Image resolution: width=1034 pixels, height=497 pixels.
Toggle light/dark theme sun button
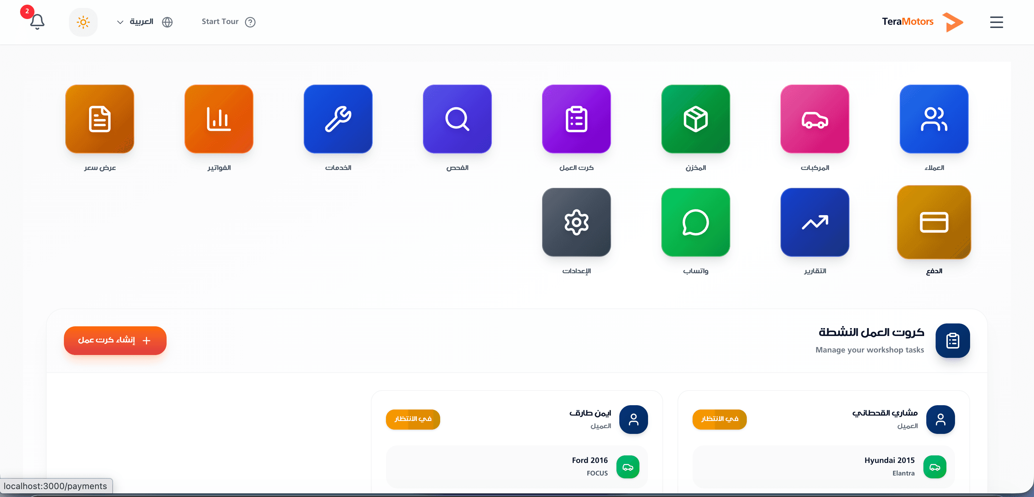click(x=83, y=22)
